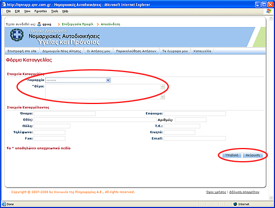Open Παρακολούθηση Αιτήσεων tab
275x208 pixels.
tap(136, 51)
